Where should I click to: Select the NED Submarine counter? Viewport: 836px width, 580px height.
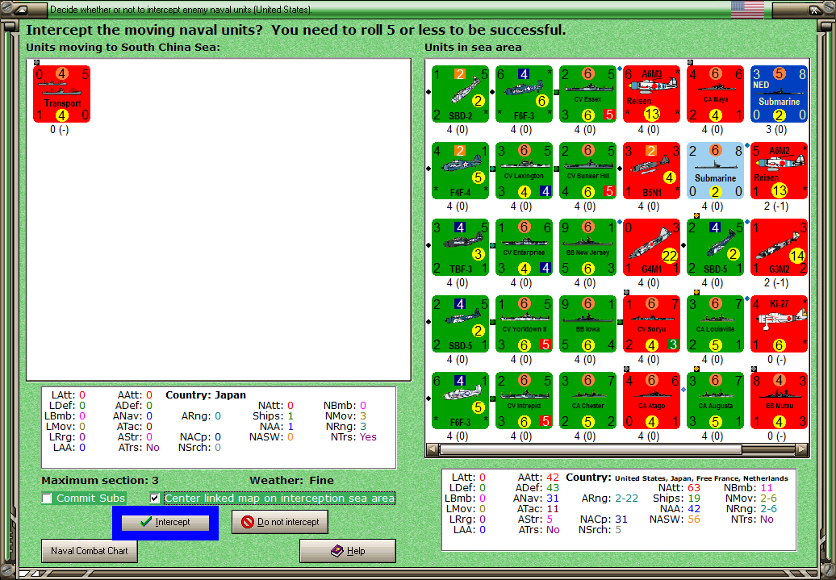point(779,94)
